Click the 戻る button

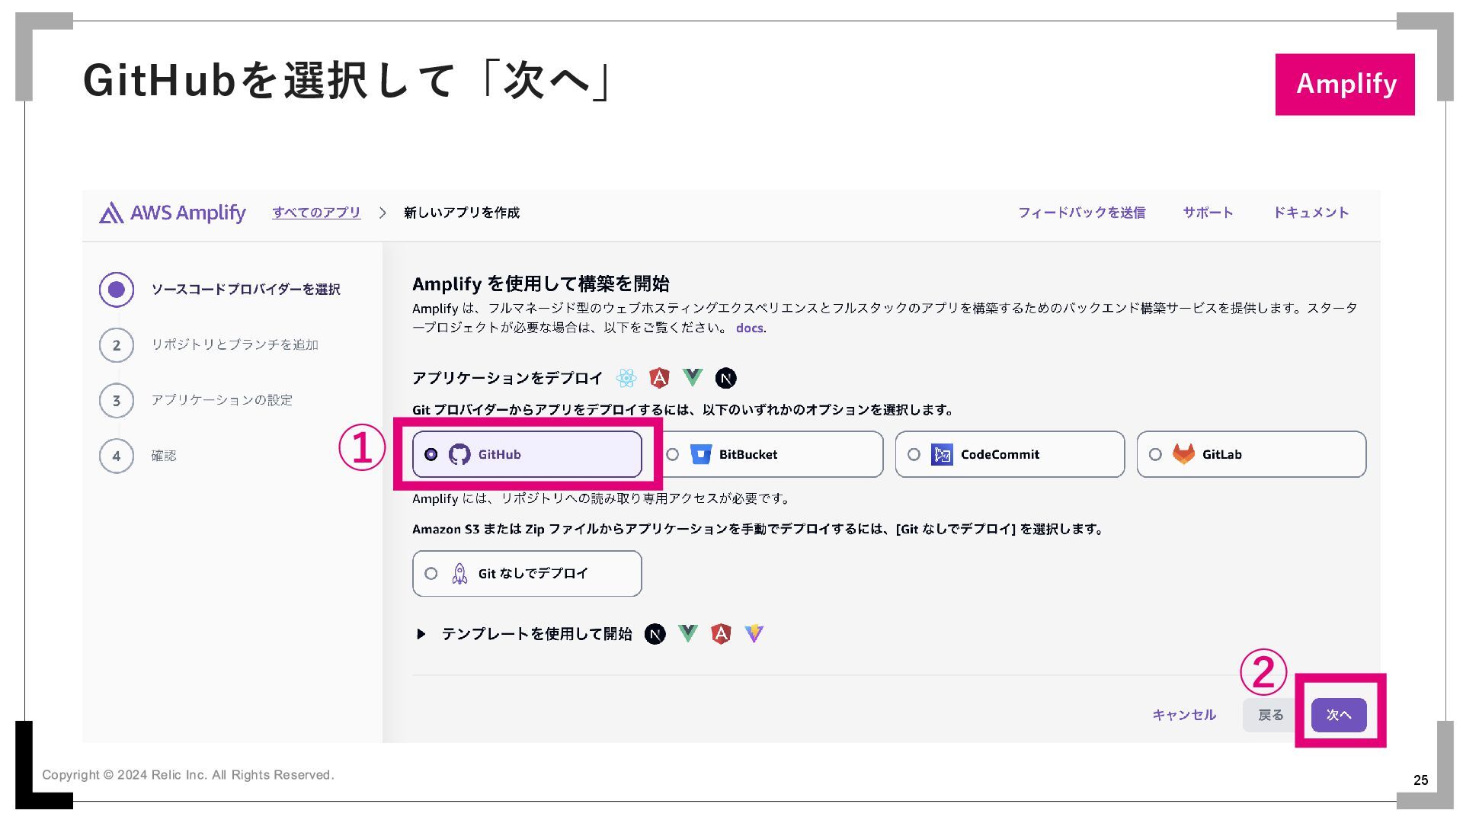coord(1270,715)
